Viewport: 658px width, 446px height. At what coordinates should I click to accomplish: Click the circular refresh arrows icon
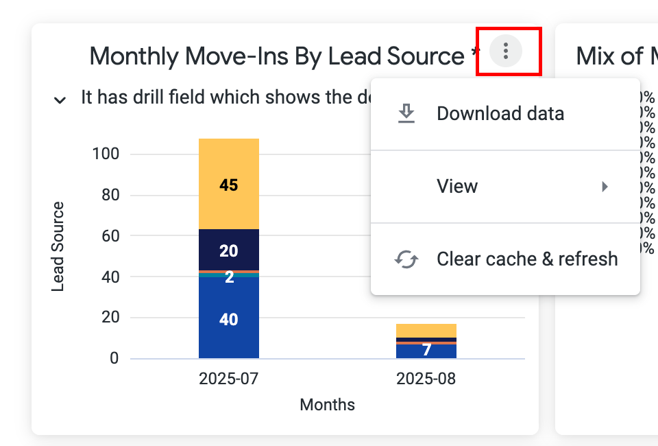406,259
